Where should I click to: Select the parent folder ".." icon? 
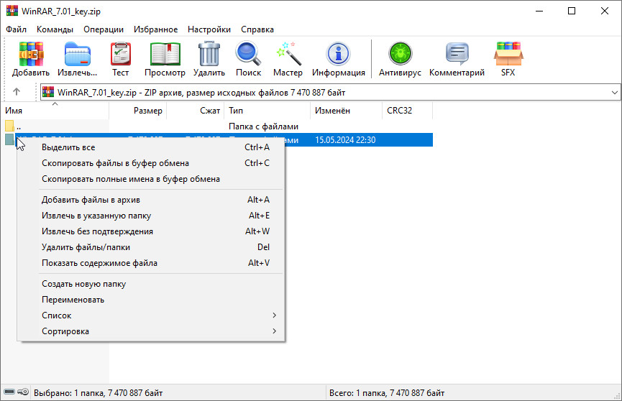[x=10, y=126]
